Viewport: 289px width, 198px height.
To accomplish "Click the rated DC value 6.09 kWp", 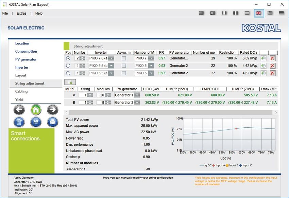I will (x=250, y=58).
